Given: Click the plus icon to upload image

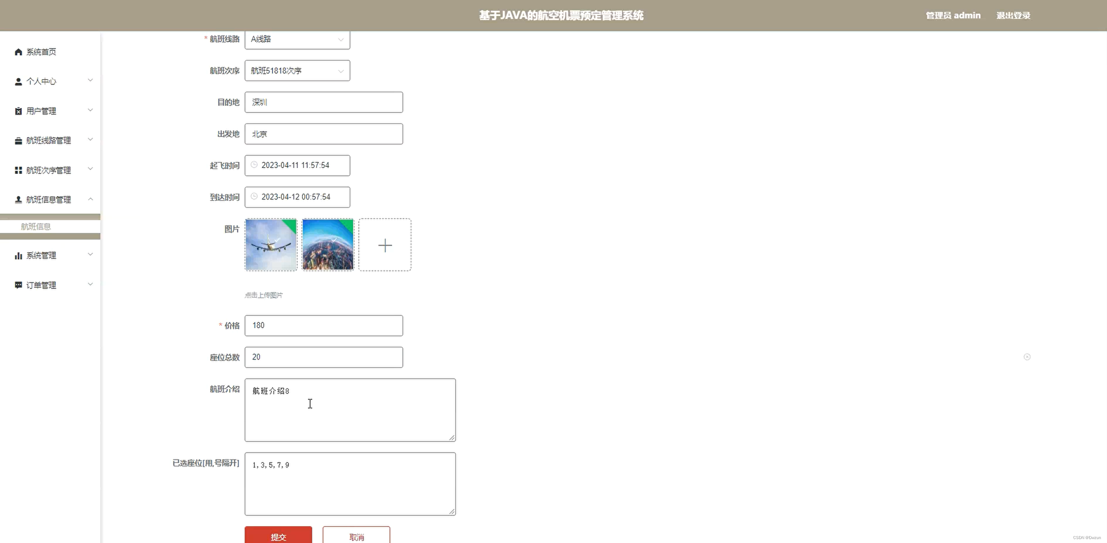Looking at the screenshot, I should pos(385,245).
